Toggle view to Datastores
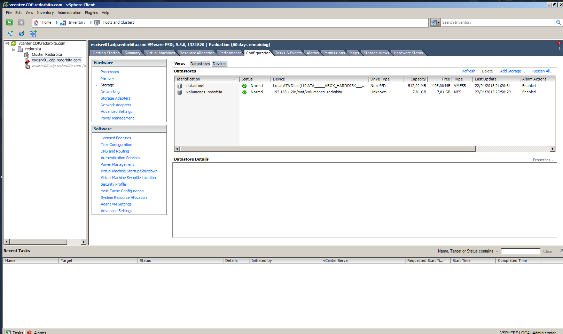The height and width of the screenshot is (334, 563). pyautogui.click(x=200, y=64)
